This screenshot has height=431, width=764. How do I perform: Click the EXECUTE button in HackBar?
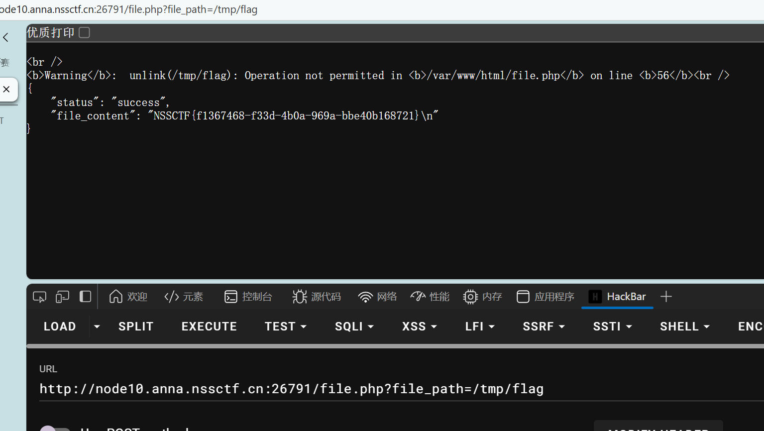209,326
